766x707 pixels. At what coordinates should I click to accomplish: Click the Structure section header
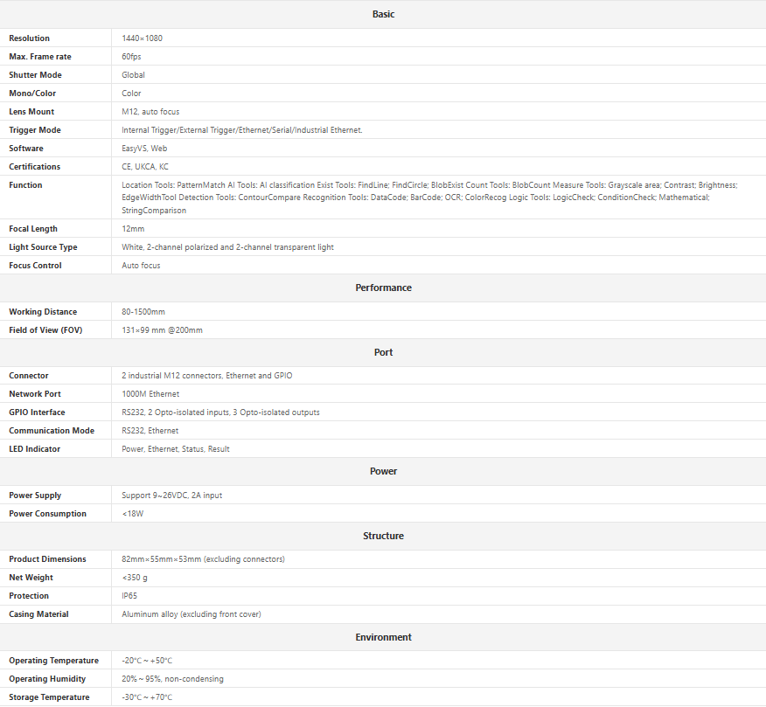[383, 536]
